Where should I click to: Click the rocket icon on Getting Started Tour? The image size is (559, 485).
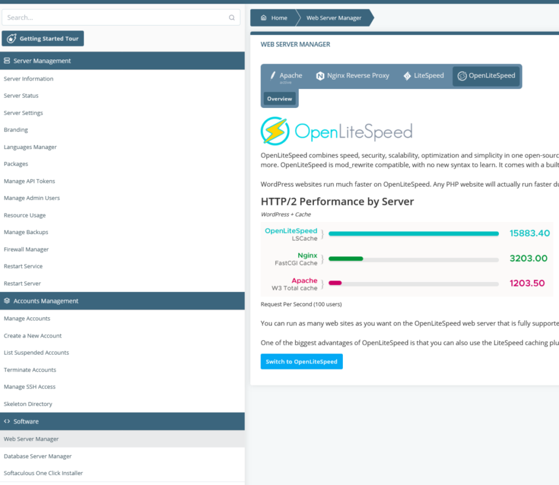point(11,39)
